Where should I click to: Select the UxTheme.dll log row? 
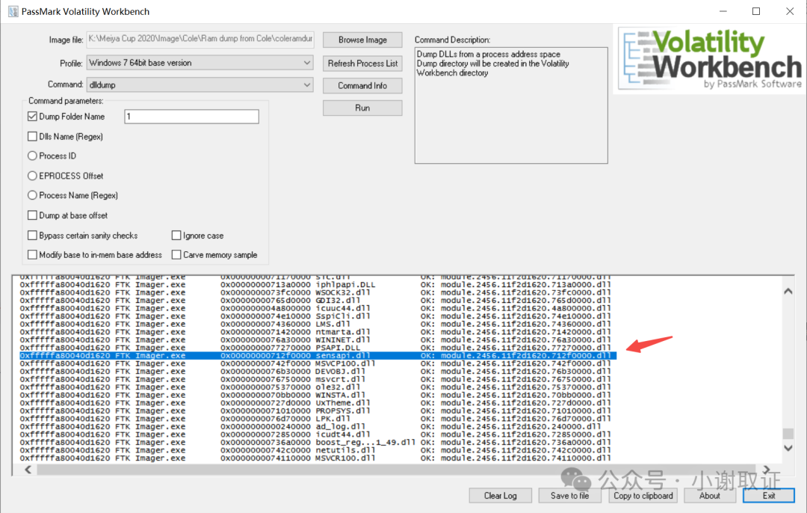(315, 403)
